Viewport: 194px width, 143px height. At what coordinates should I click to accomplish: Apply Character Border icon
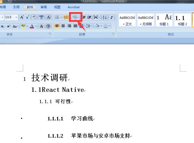click(x=48, y=17)
